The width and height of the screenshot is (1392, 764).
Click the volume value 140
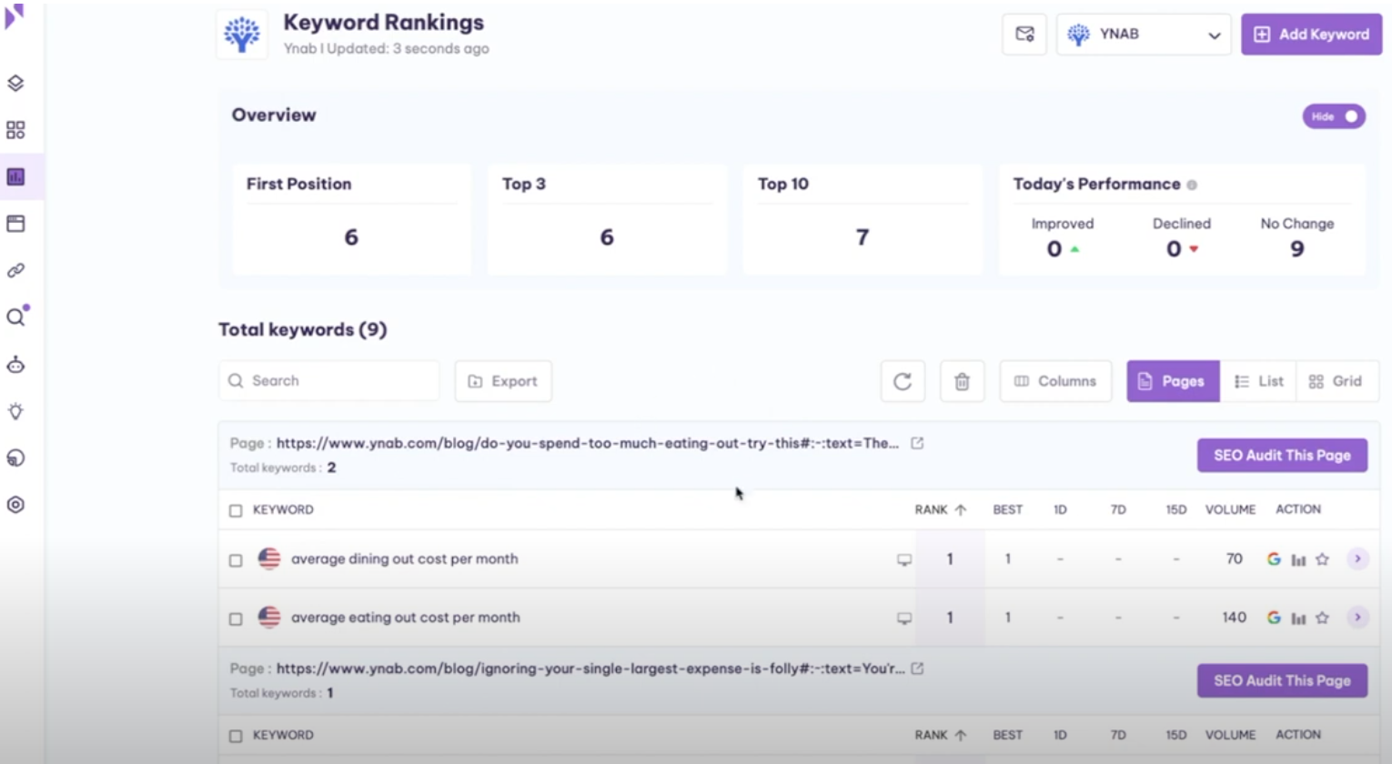click(1234, 617)
